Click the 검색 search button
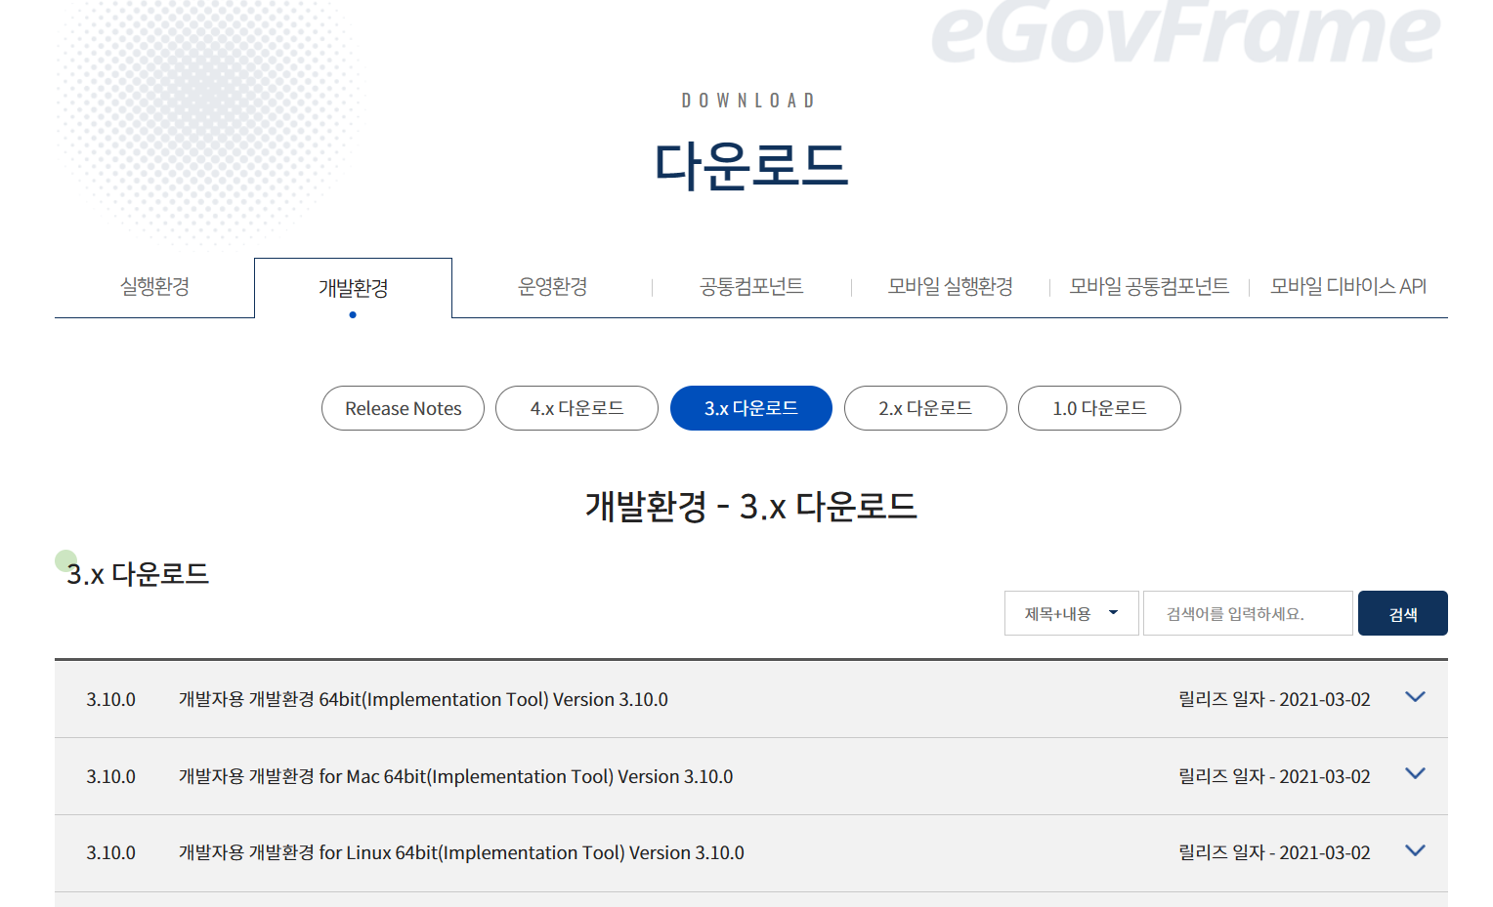 point(1402,613)
